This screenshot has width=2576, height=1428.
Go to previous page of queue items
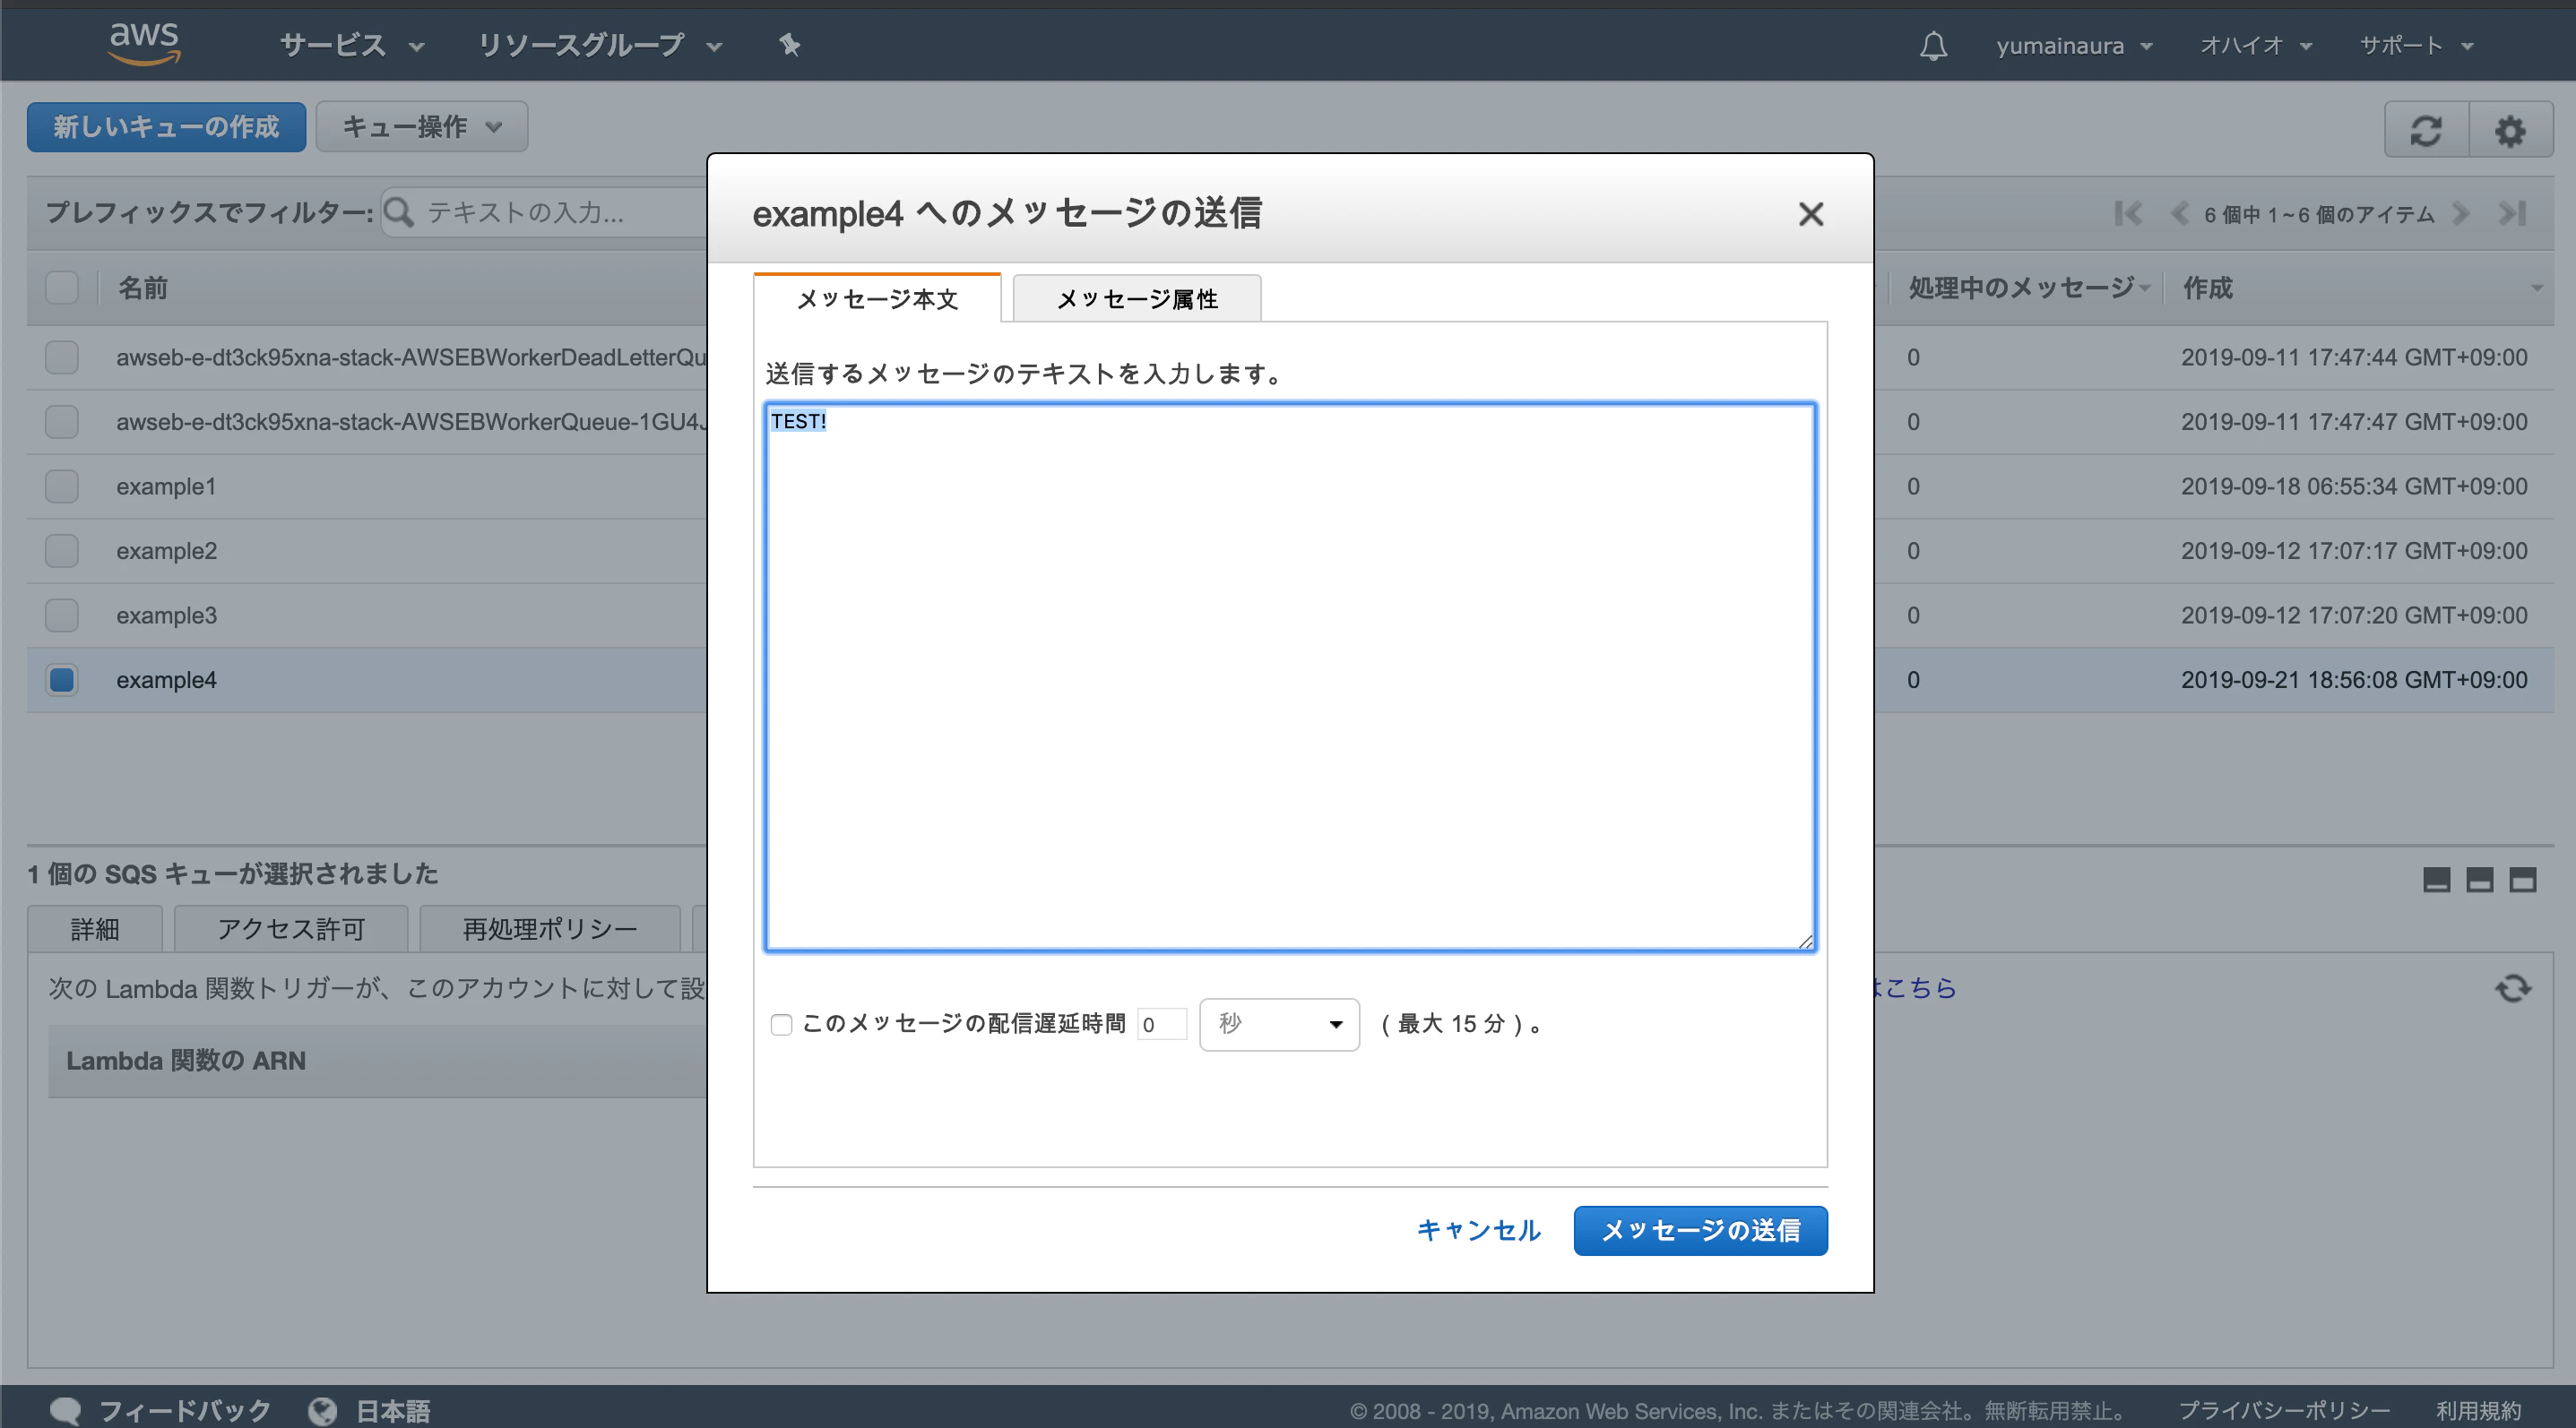[x=2180, y=213]
